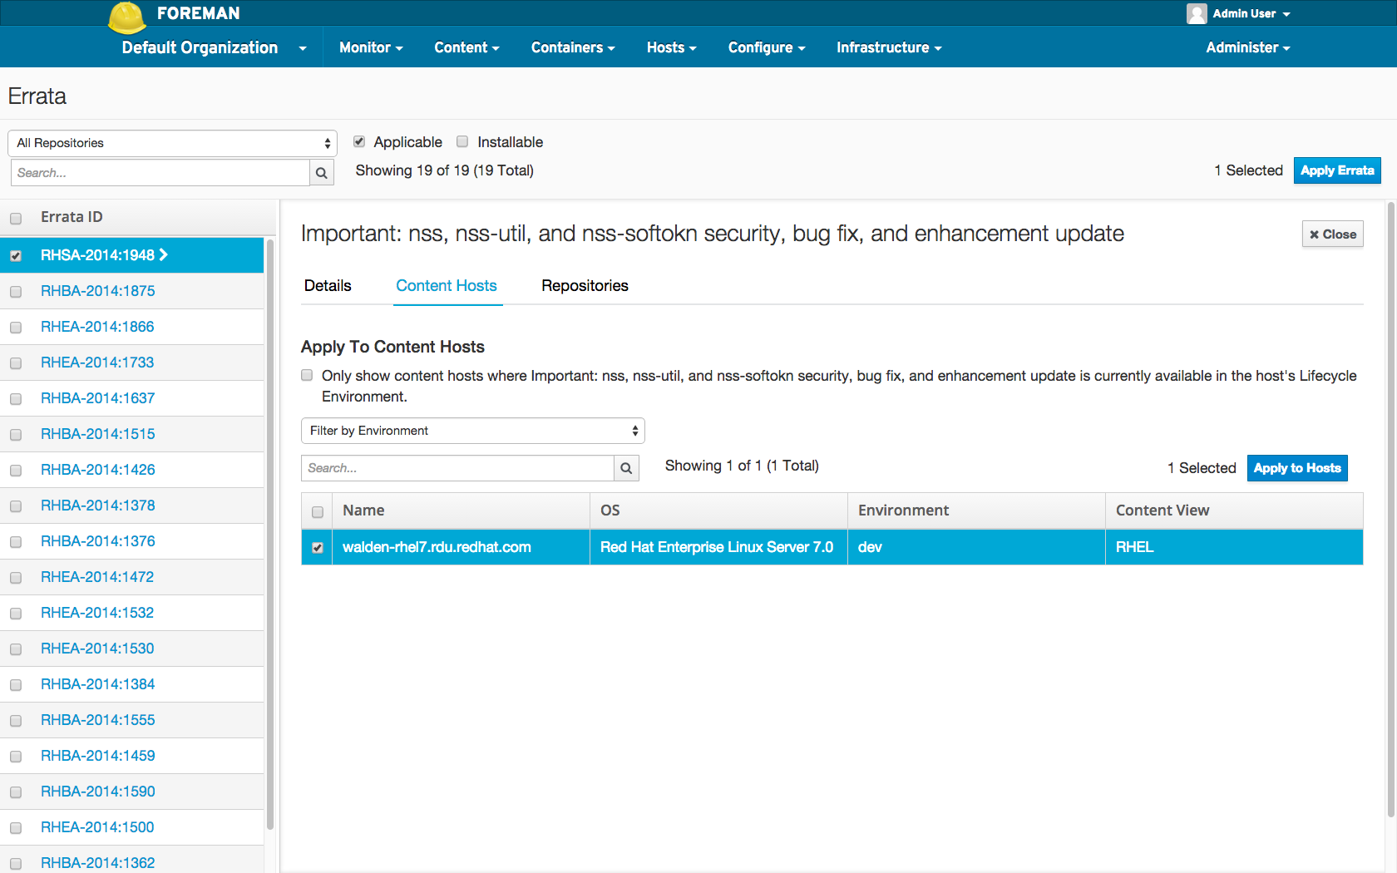This screenshot has height=873, width=1397.
Task: Click the Apply Errata button
Action: pyautogui.click(x=1337, y=170)
